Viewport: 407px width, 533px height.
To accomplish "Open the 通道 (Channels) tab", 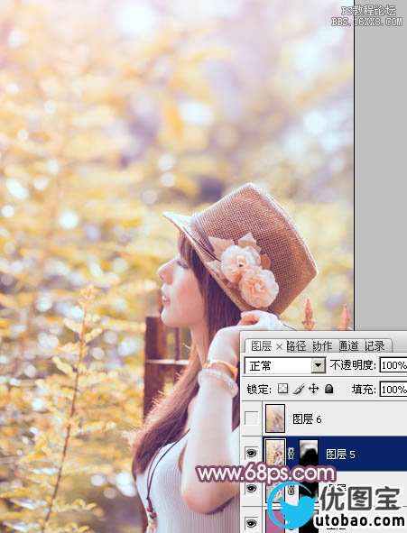I will [348, 346].
